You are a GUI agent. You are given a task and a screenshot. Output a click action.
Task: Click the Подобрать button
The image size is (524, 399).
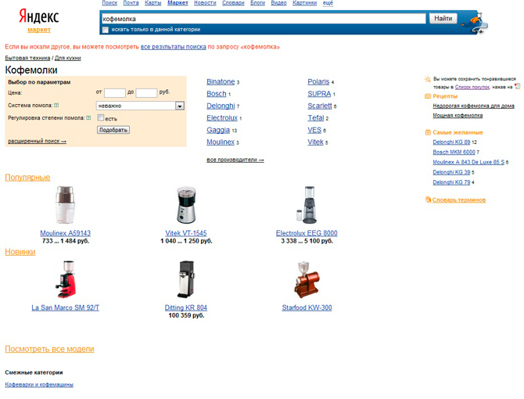(x=113, y=130)
